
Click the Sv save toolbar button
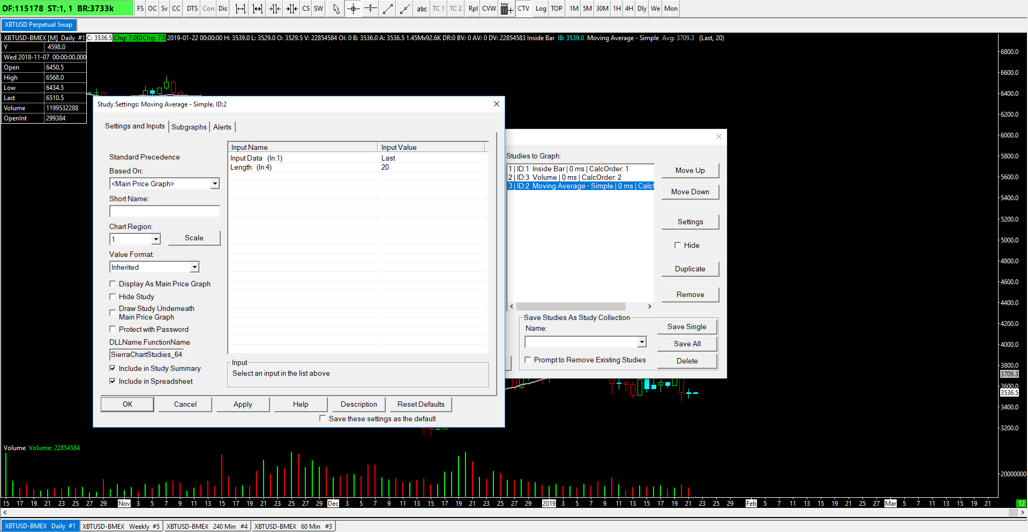coord(164,9)
